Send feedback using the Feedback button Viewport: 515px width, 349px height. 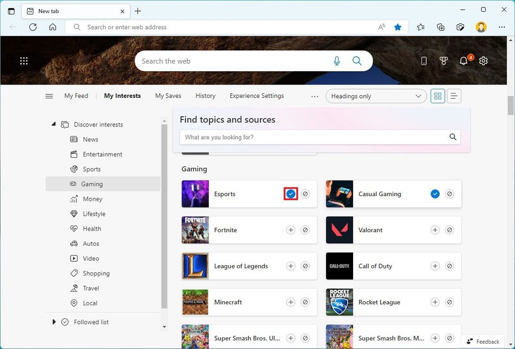[x=484, y=342]
